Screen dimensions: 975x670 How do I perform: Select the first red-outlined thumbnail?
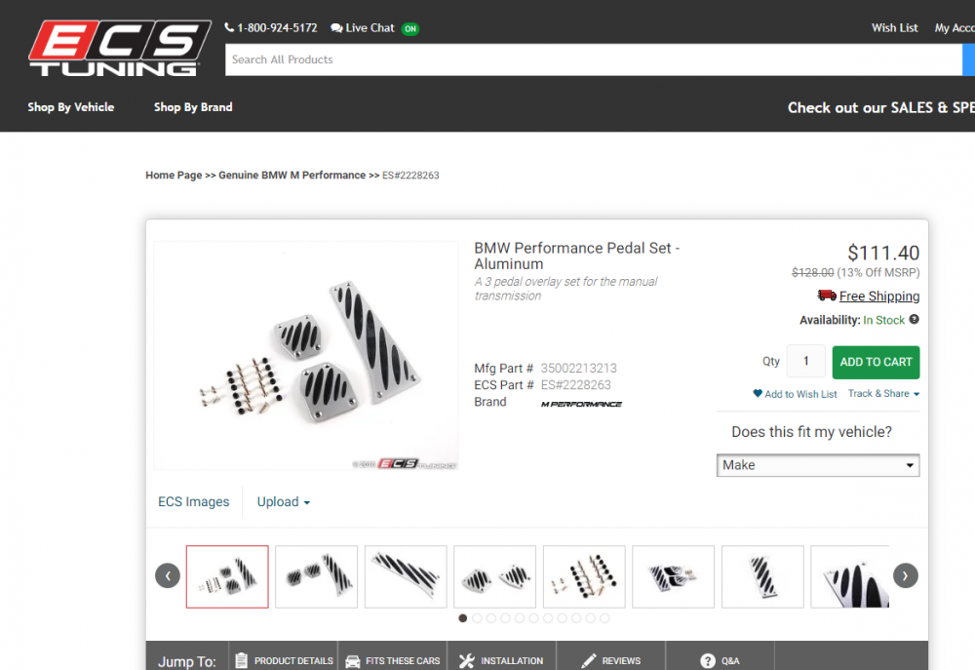pos(227,576)
